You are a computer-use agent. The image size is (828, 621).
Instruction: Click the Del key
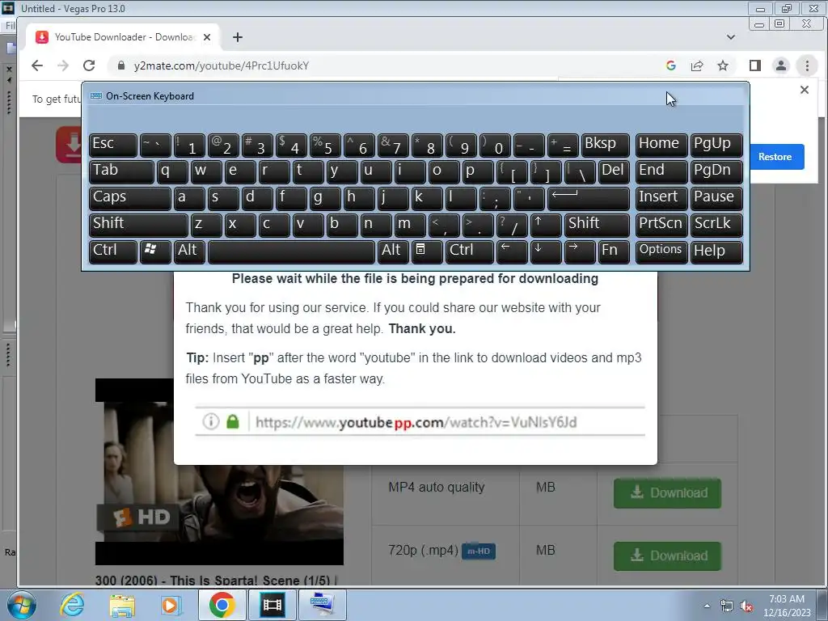coord(614,171)
